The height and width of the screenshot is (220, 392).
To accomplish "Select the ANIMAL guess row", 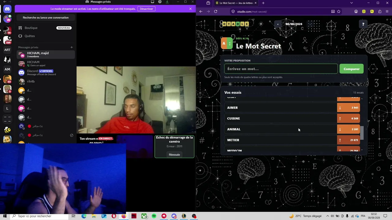I will (292, 129).
